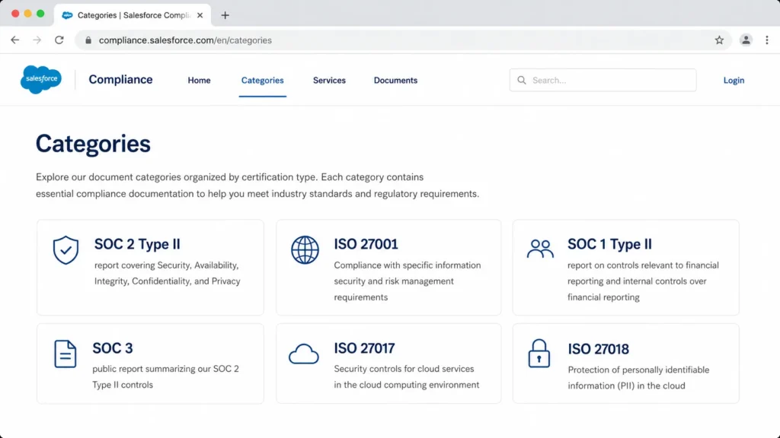
Task: Select the Categories | Salesforce browser tab
Action: point(133,15)
